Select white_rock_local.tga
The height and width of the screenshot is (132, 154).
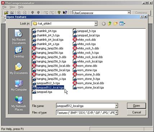(x=90, y=61)
